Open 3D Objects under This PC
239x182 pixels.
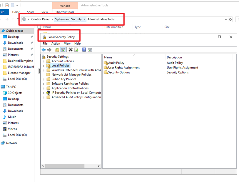[x=15, y=93]
